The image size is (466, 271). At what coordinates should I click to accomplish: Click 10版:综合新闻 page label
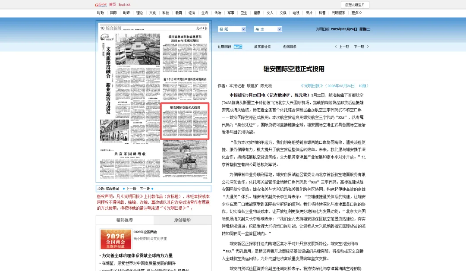click(108, 189)
